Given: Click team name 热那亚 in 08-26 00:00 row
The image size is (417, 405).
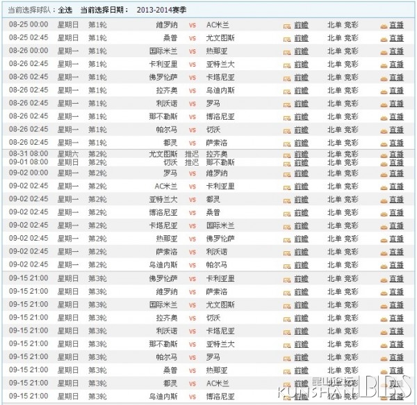Looking at the screenshot, I should click(x=217, y=51).
